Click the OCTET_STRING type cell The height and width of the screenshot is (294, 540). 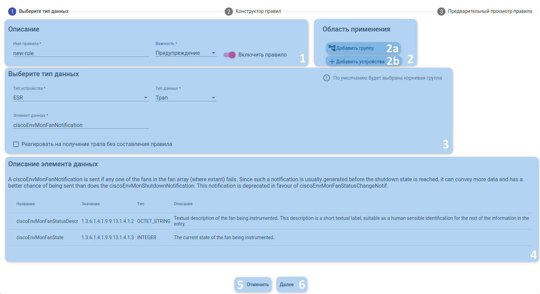154,221
